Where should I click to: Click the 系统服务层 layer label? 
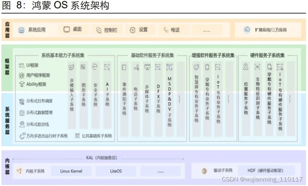click(x=7, y=121)
